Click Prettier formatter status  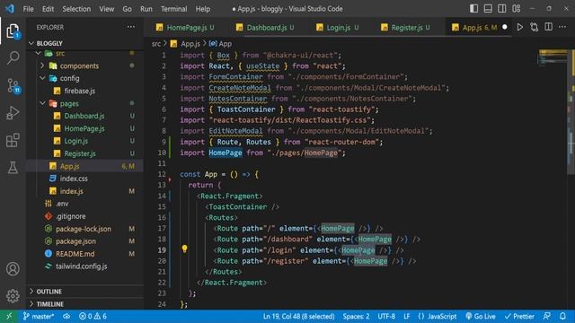click(519, 316)
